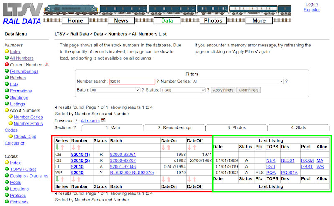Expand the Batch filter dropdown
The height and width of the screenshot is (206, 334).
click(115, 90)
